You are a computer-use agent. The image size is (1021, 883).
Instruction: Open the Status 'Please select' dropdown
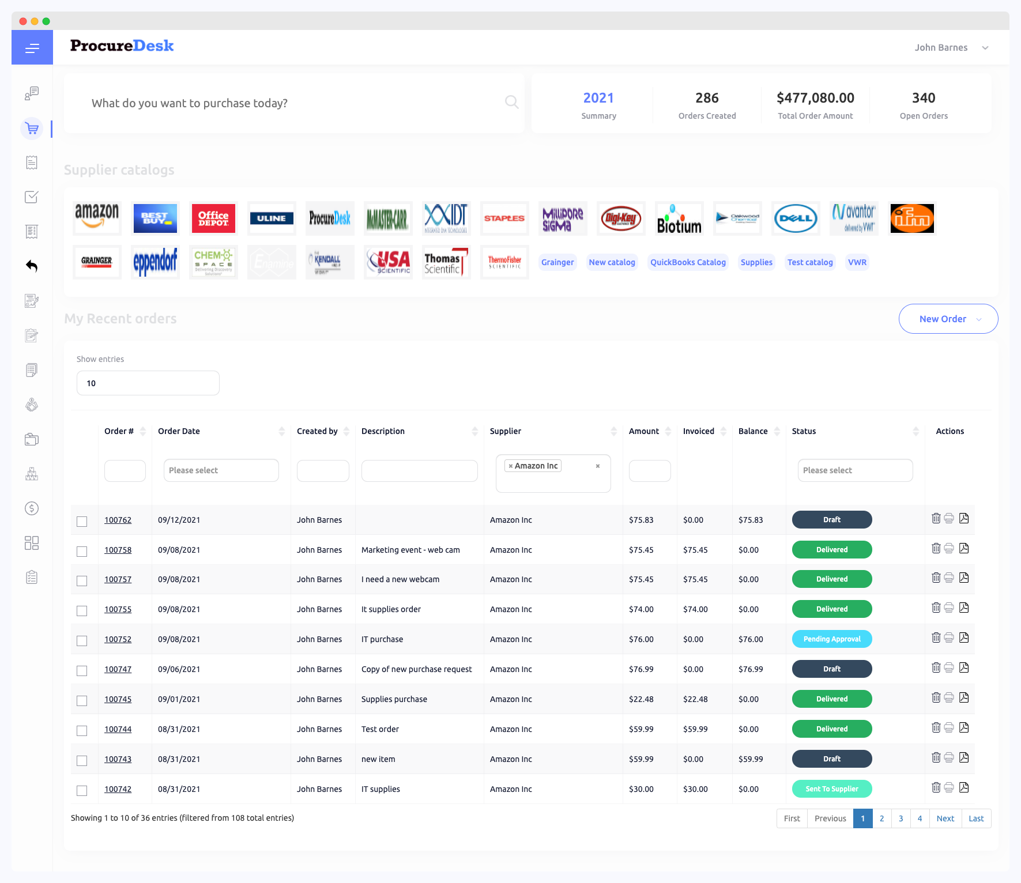tap(855, 470)
